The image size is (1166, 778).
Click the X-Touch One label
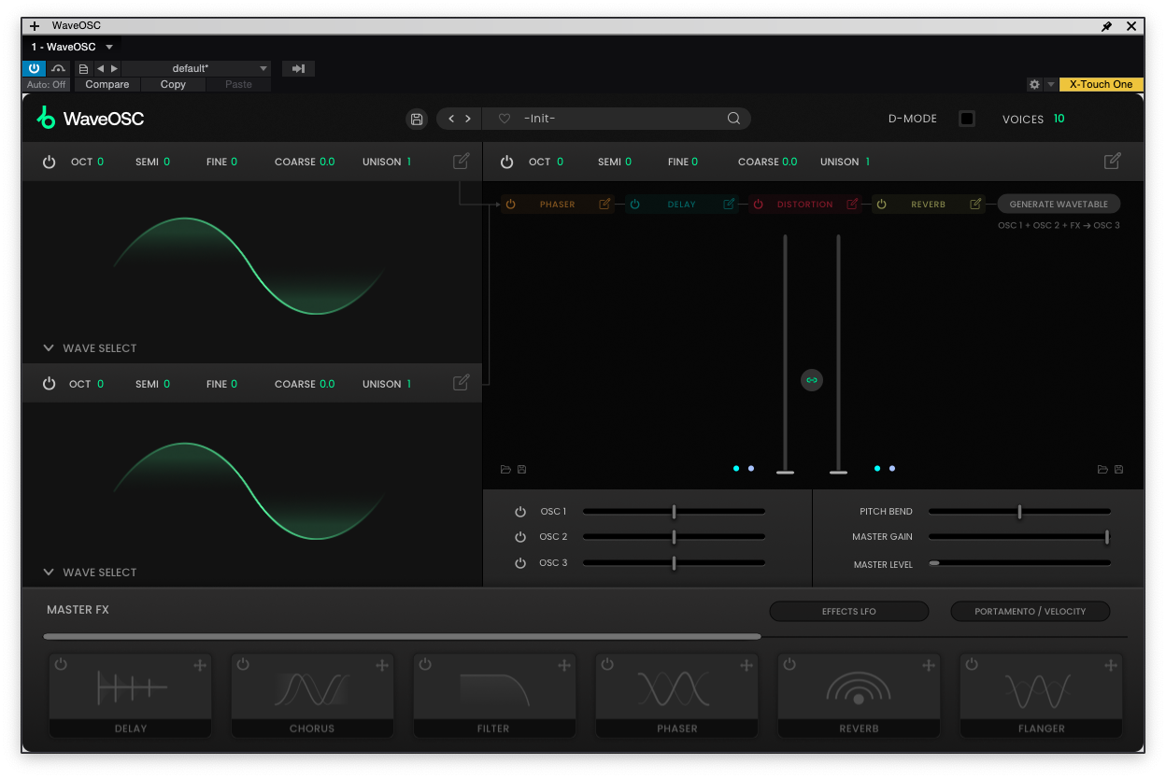[1101, 84]
